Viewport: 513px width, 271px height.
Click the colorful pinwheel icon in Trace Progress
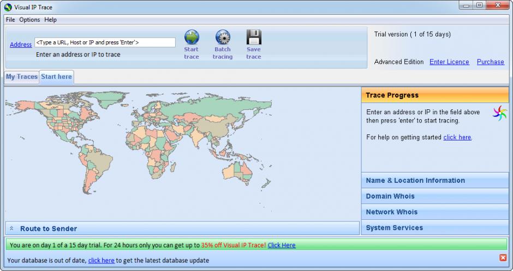click(x=499, y=113)
